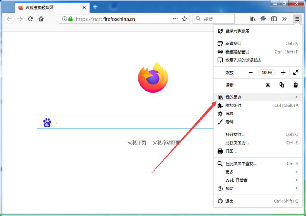Show more toolbar tools overflow chevron
306x216 pixels.
(285, 19)
